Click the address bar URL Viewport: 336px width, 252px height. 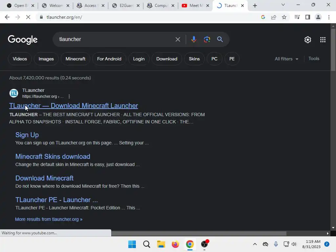point(64,17)
